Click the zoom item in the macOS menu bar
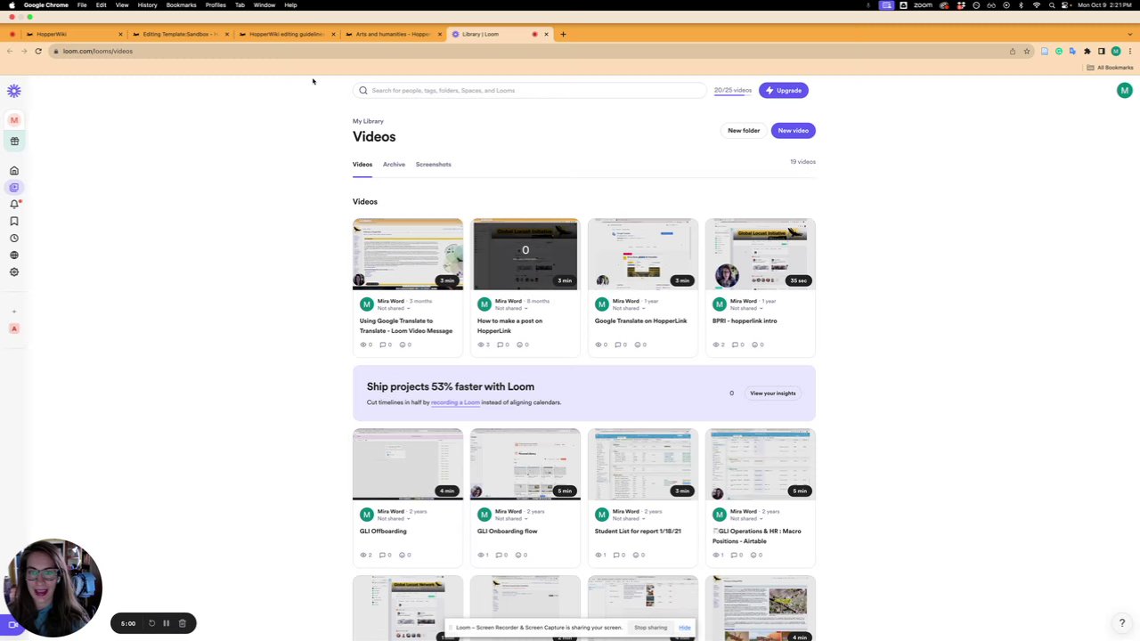1140x641 pixels. pos(923,5)
